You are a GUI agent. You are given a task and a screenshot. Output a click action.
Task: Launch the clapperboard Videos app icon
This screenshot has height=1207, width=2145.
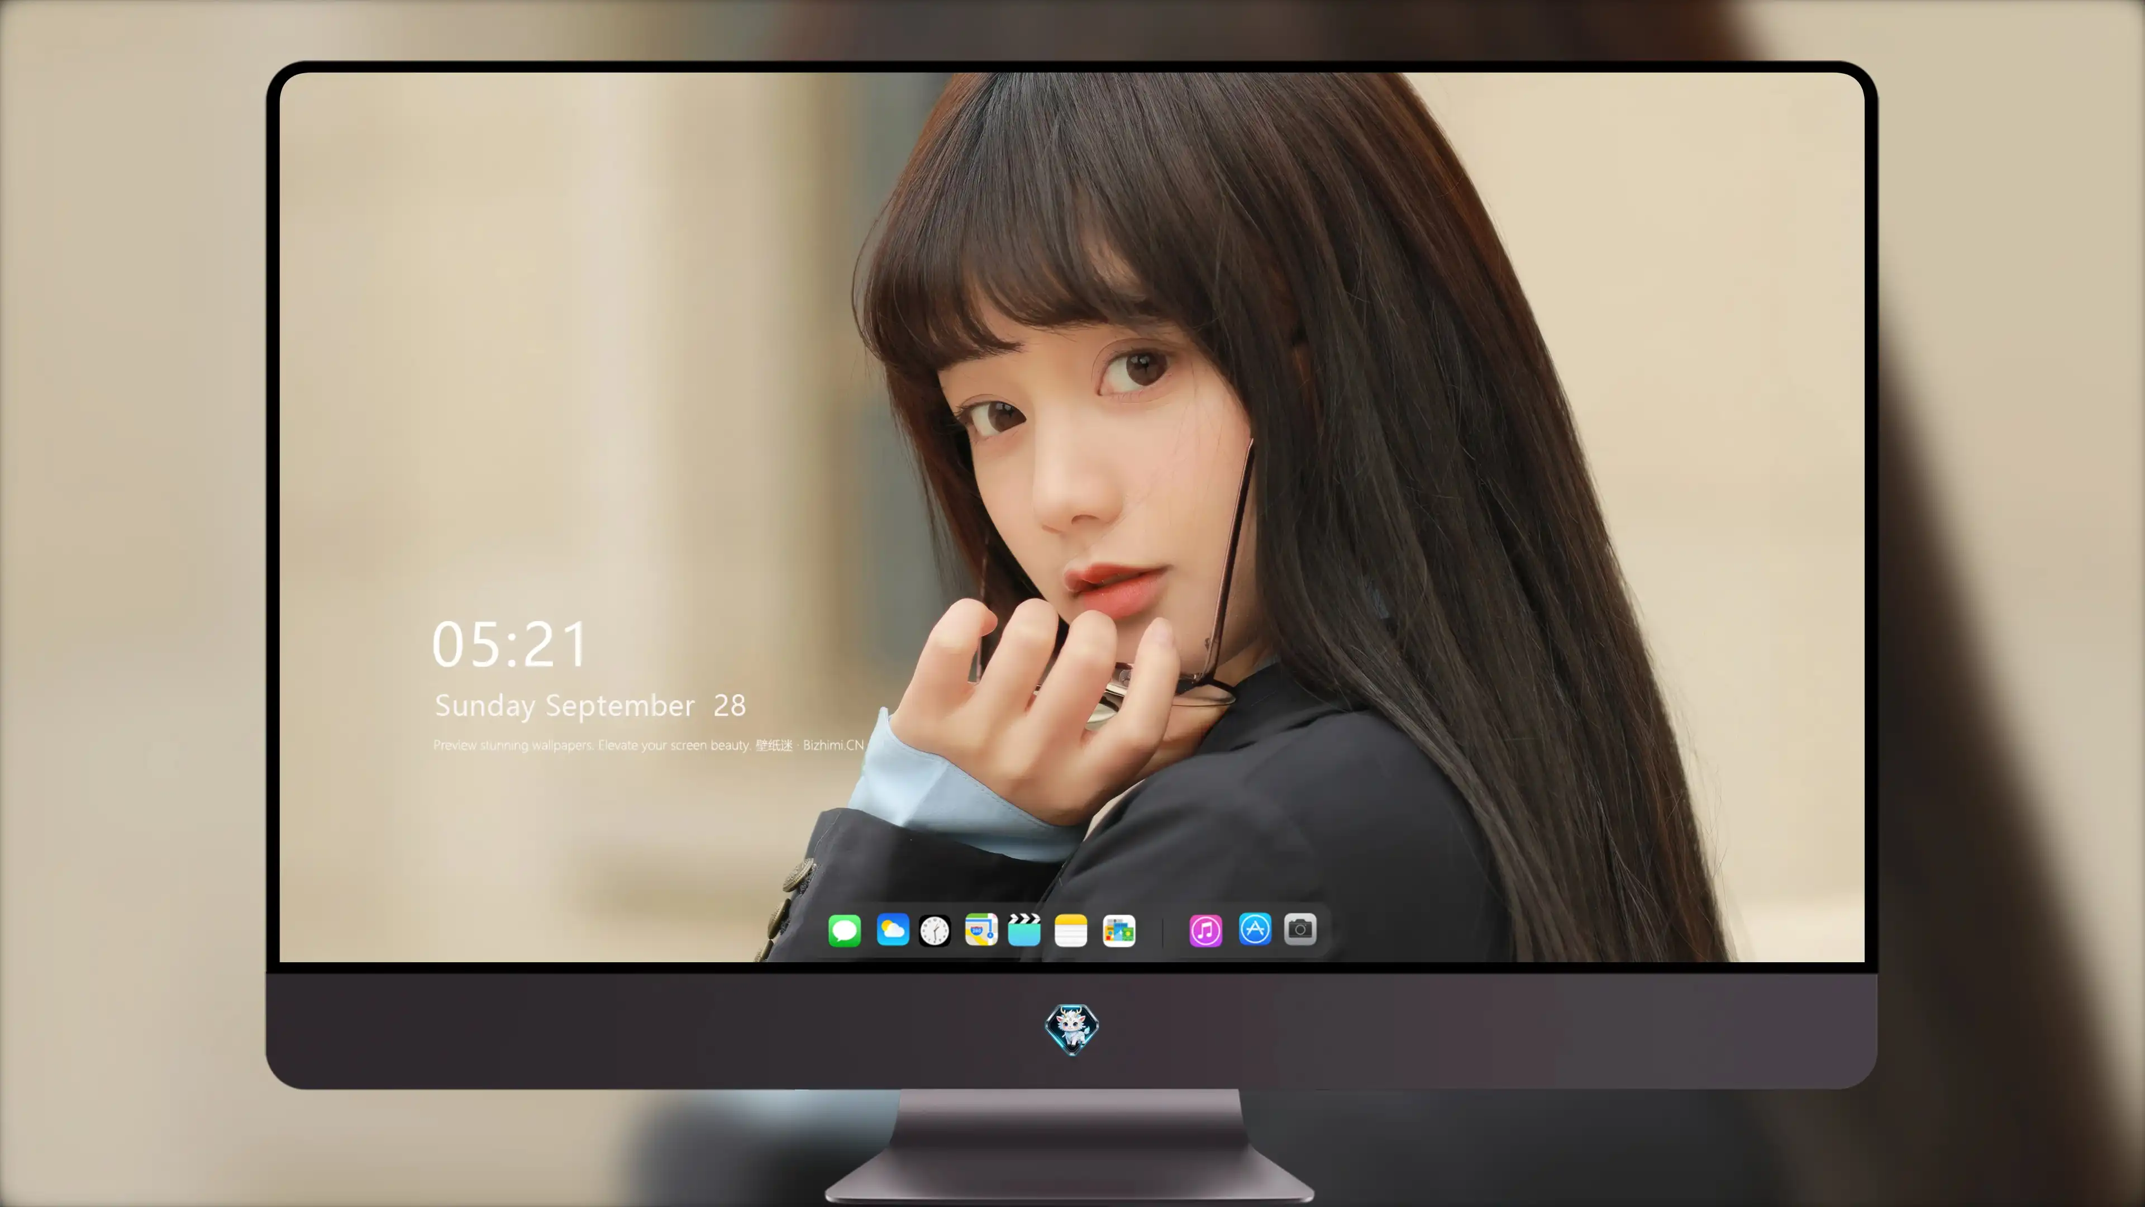(1024, 930)
